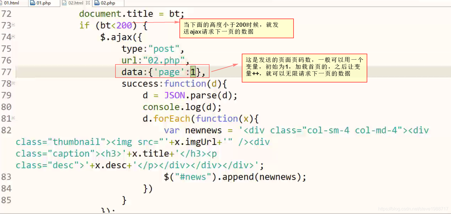Select the 02.html editor tab
The image size is (451, 214).
point(76,3)
